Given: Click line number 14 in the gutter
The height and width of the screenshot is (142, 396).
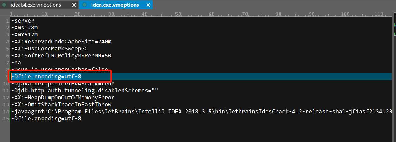Looking at the screenshot, I should pyautogui.click(x=6, y=112).
